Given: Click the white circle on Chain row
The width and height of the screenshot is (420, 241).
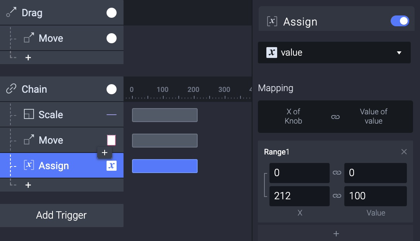Looking at the screenshot, I should [112, 89].
